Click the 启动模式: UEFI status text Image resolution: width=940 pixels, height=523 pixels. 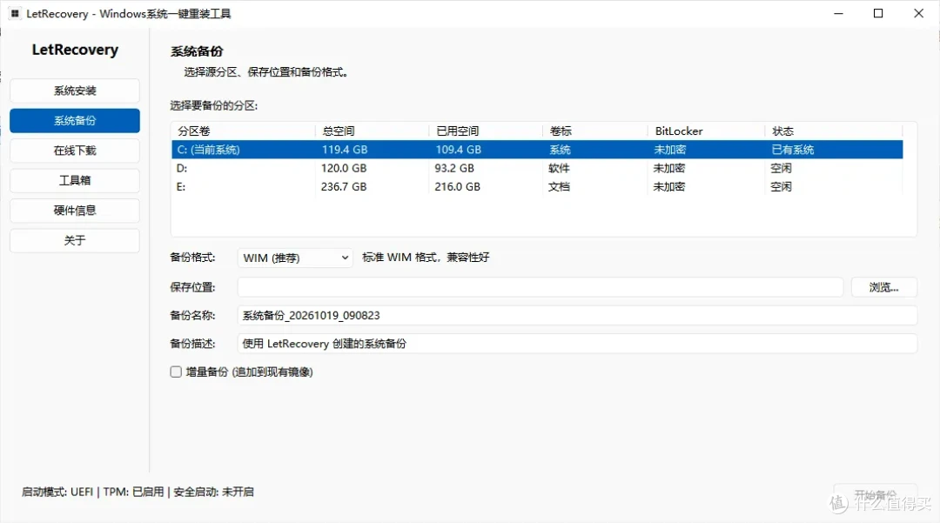point(57,492)
